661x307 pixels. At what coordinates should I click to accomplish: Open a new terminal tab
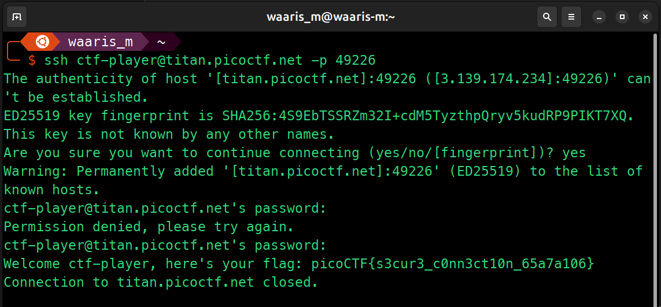[16, 17]
